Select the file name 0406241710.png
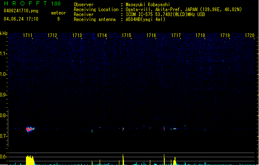Viewport: 259px width, 165px height. pos(21,11)
